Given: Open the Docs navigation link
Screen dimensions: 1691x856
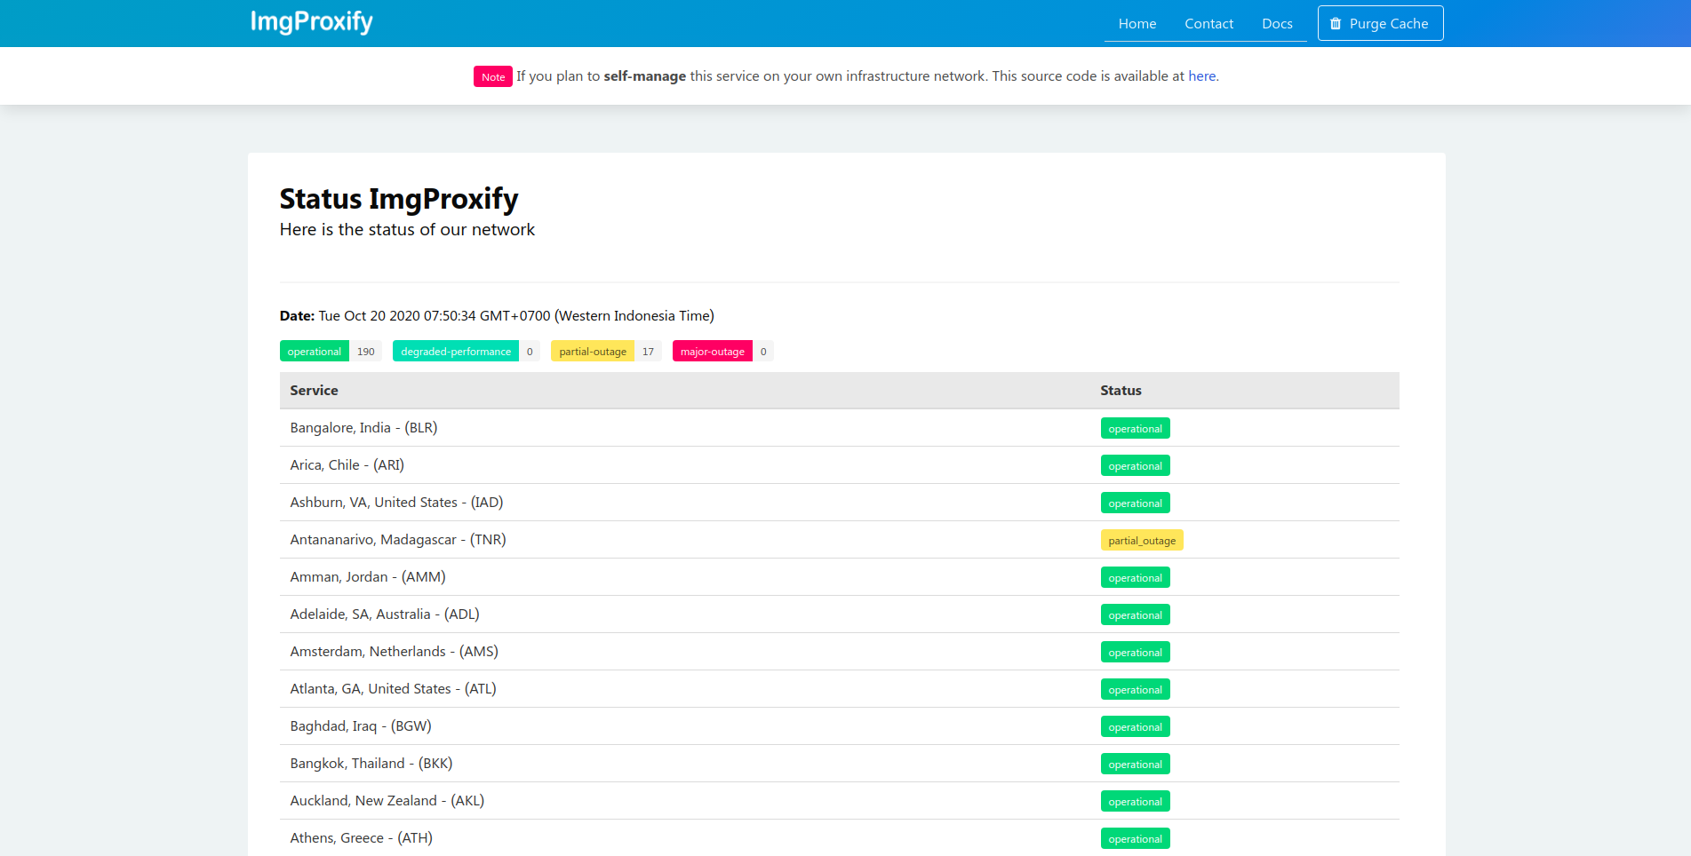Looking at the screenshot, I should pyautogui.click(x=1277, y=24).
